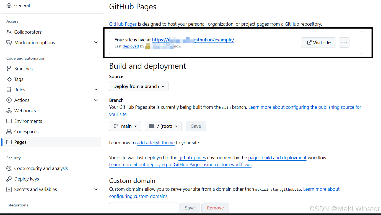Click the Pages browser icon in sidebar
Screen dimensions: 381x215
[x=9, y=142]
